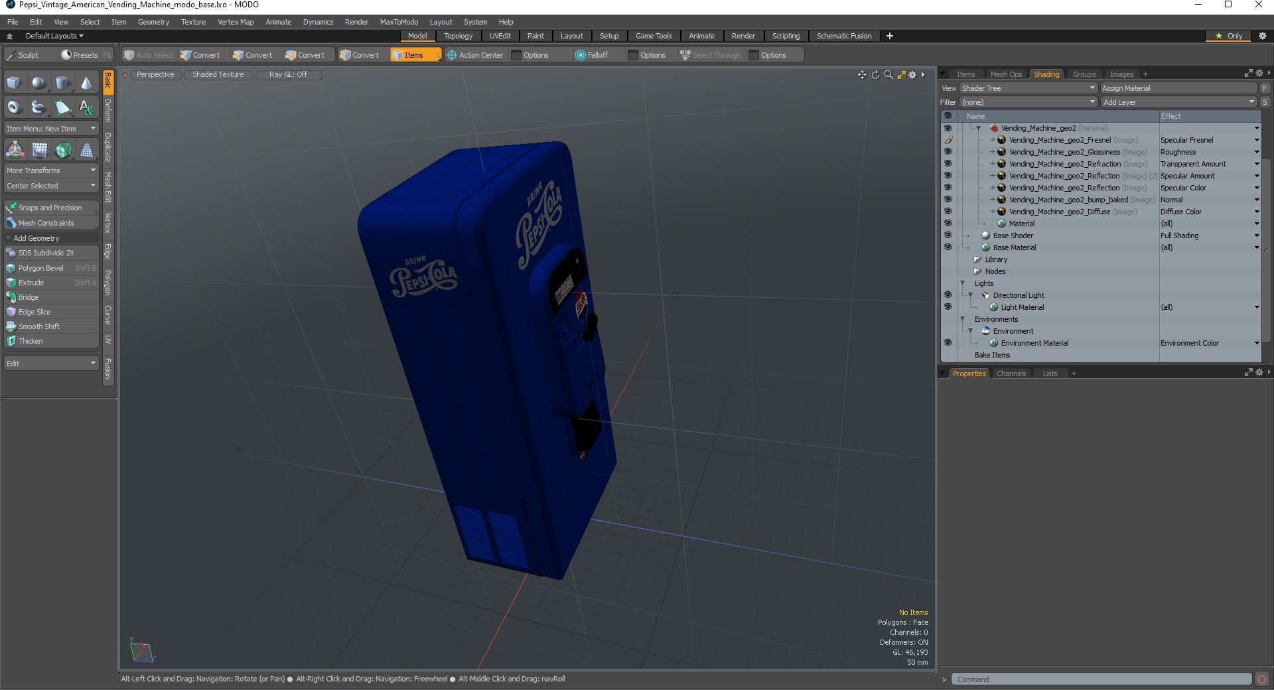Click the Command input field
Image resolution: width=1274 pixels, height=690 pixels.
point(1101,679)
